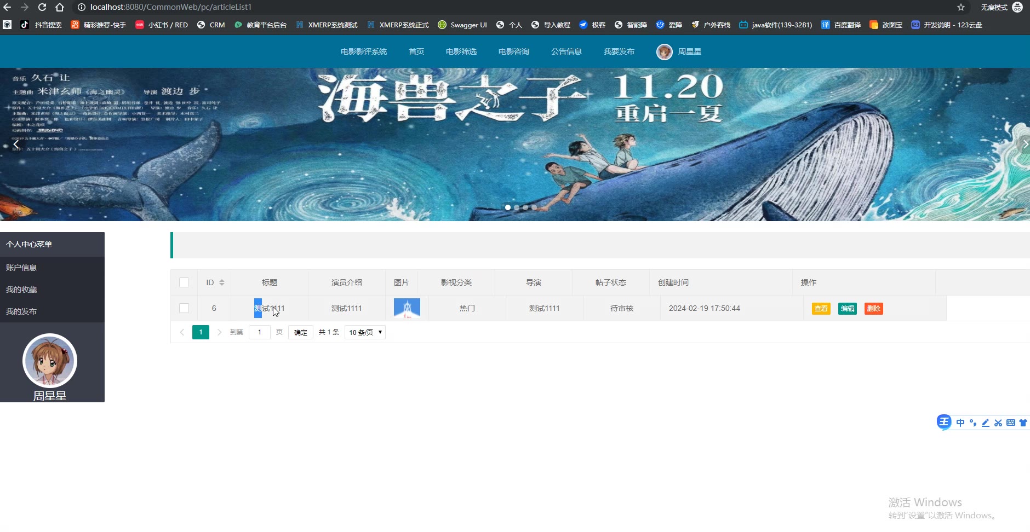
Task: Click the article image thumbnail in row 6
Action: pyautogui.click(x=407, y=308)
